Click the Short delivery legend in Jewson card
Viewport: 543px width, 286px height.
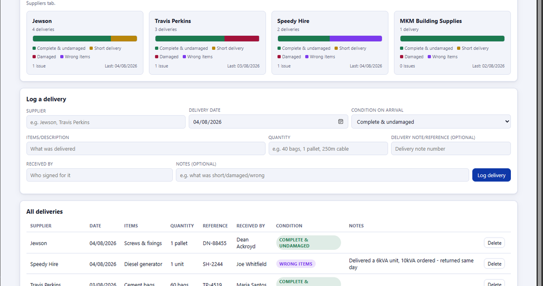click(105, 48)
